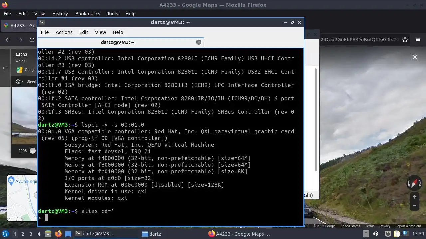Open the clipboard manager tray icon
426x239 pixels.
[x=397, y=234]
